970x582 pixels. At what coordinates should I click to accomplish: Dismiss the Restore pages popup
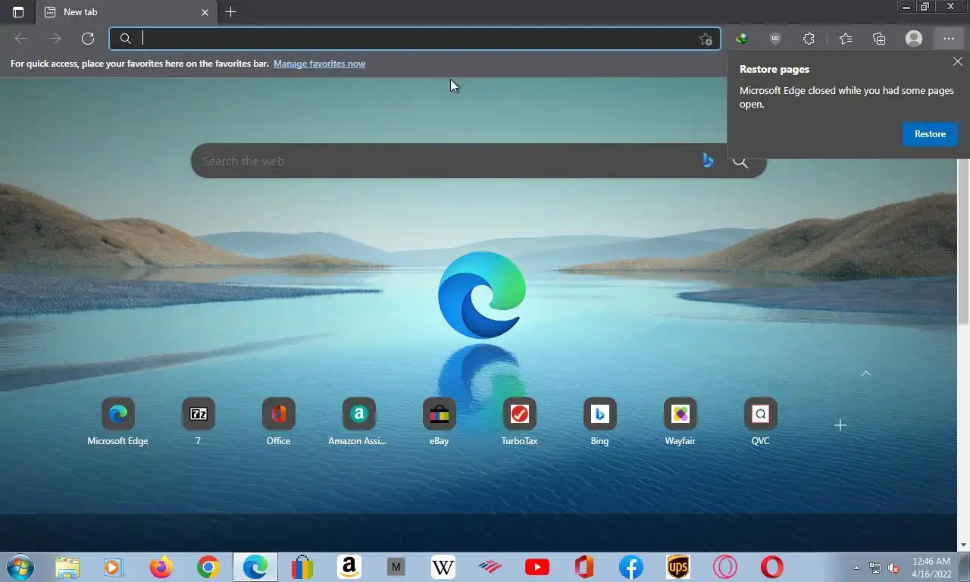coord(958,62)
